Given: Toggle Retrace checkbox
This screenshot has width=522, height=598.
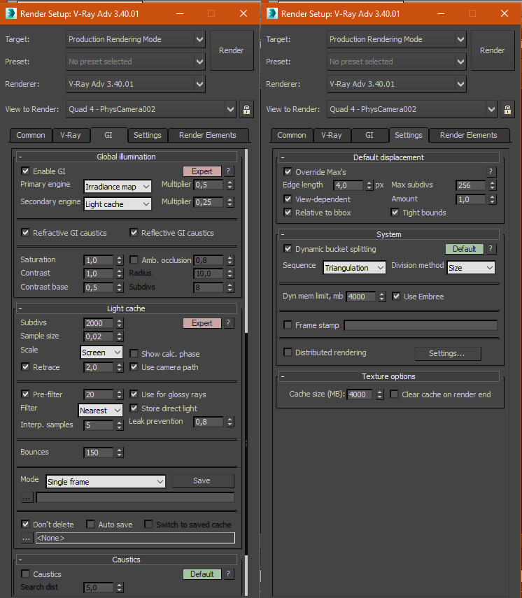Looking at the screenshot, I should [x=26, y=367].
